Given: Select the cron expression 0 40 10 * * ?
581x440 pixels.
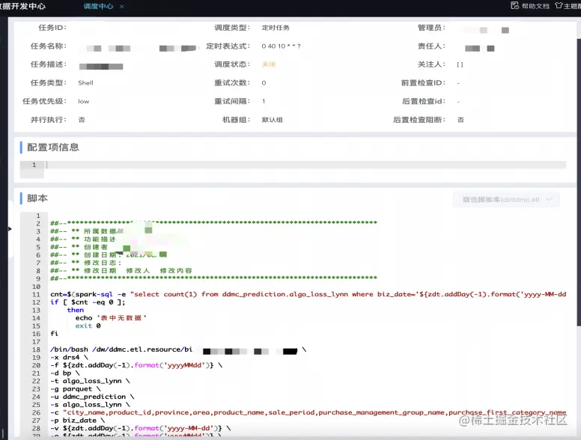Looking at the screenshot, I should pos(281,46).
